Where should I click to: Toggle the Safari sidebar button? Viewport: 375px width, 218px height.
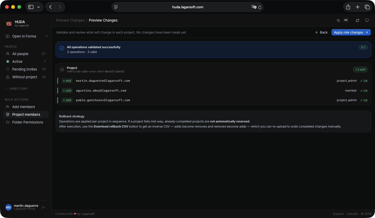pyautogui.click(x=31, y=7)
